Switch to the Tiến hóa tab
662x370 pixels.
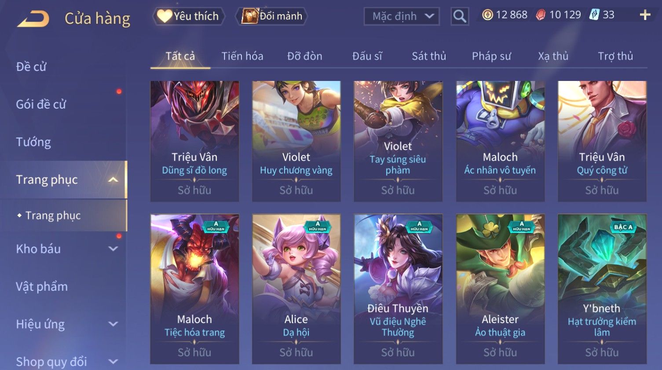(x=242, y=56)
